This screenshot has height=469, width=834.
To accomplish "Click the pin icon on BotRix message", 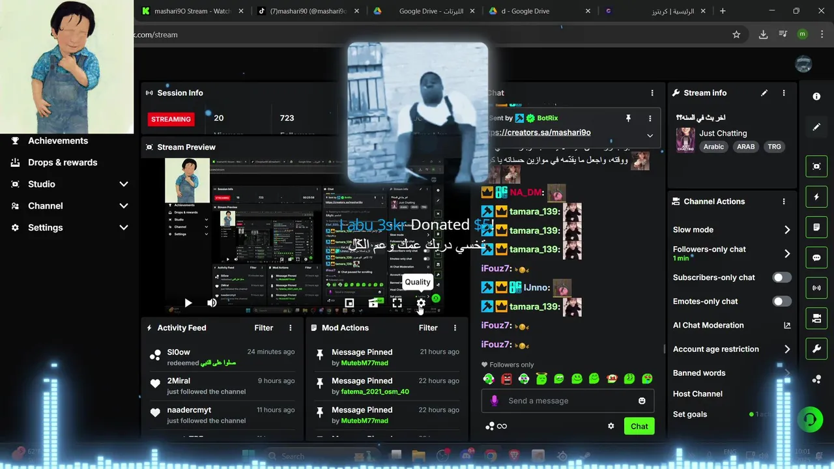I will (x=628, y=118).
